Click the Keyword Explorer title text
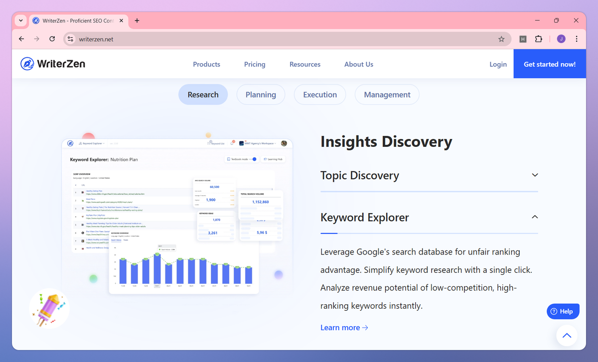Image resolution: width=598 pixels, height=362 pixels. tap(365, 217)
